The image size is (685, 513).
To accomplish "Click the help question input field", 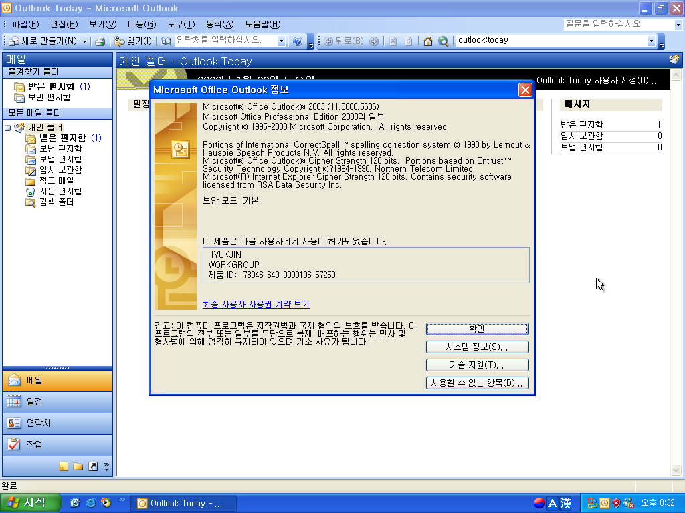I will click(x=619, y=25).
